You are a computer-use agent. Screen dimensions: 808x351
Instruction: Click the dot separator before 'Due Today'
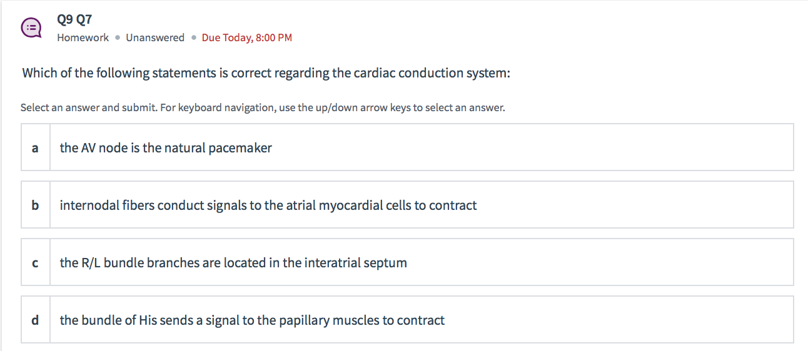[194, 37]
